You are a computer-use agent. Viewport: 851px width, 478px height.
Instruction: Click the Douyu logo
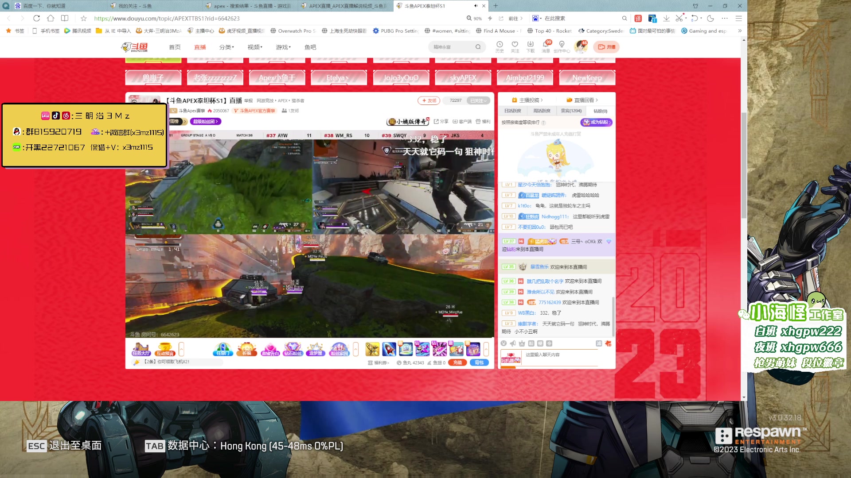[x=134, y=47]
